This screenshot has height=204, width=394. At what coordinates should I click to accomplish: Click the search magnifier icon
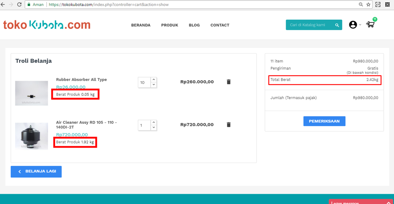click(337, 25)
